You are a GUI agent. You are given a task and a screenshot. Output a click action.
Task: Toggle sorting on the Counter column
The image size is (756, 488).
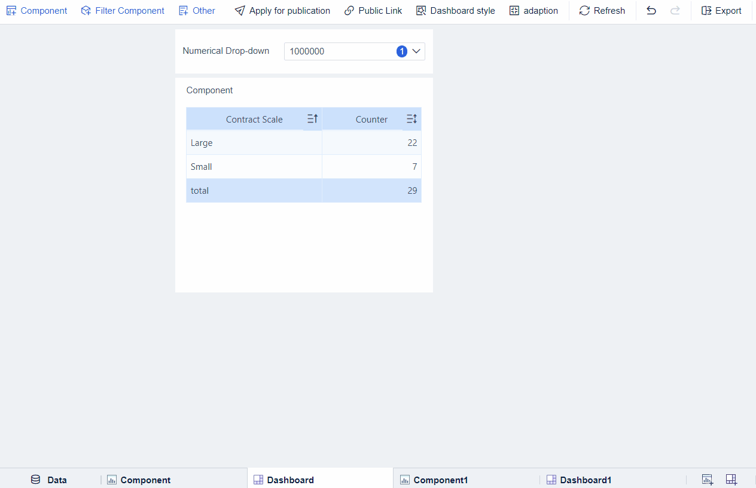[x=411, y=118]
